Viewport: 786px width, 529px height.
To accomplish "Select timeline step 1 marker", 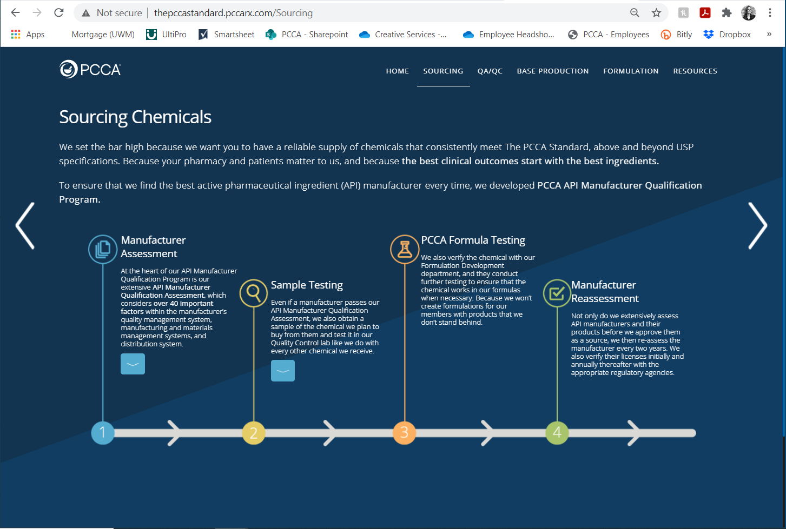I will pos(103,433).
